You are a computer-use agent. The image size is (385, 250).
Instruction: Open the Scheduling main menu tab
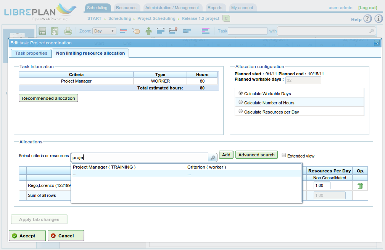click(x=97, y=8)
